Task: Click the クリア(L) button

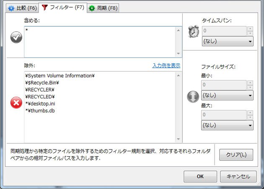Action: [x=236, y=155]
